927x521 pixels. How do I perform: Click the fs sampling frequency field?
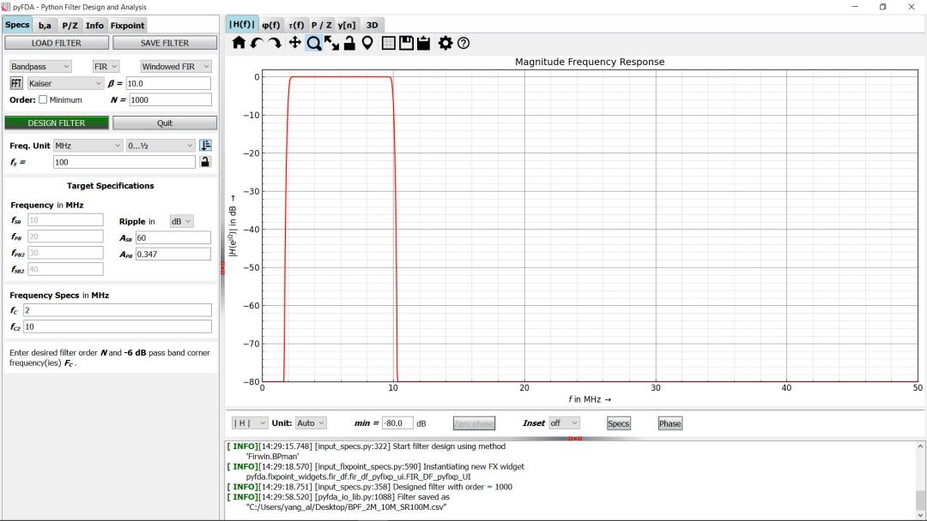tap(124, 162)
